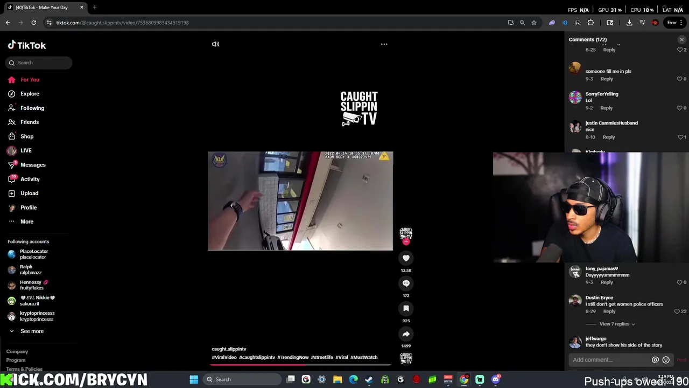The height and width of the screenshot is (388, 689).
Task: Expand See more following accounts
Action: [32, 331]
